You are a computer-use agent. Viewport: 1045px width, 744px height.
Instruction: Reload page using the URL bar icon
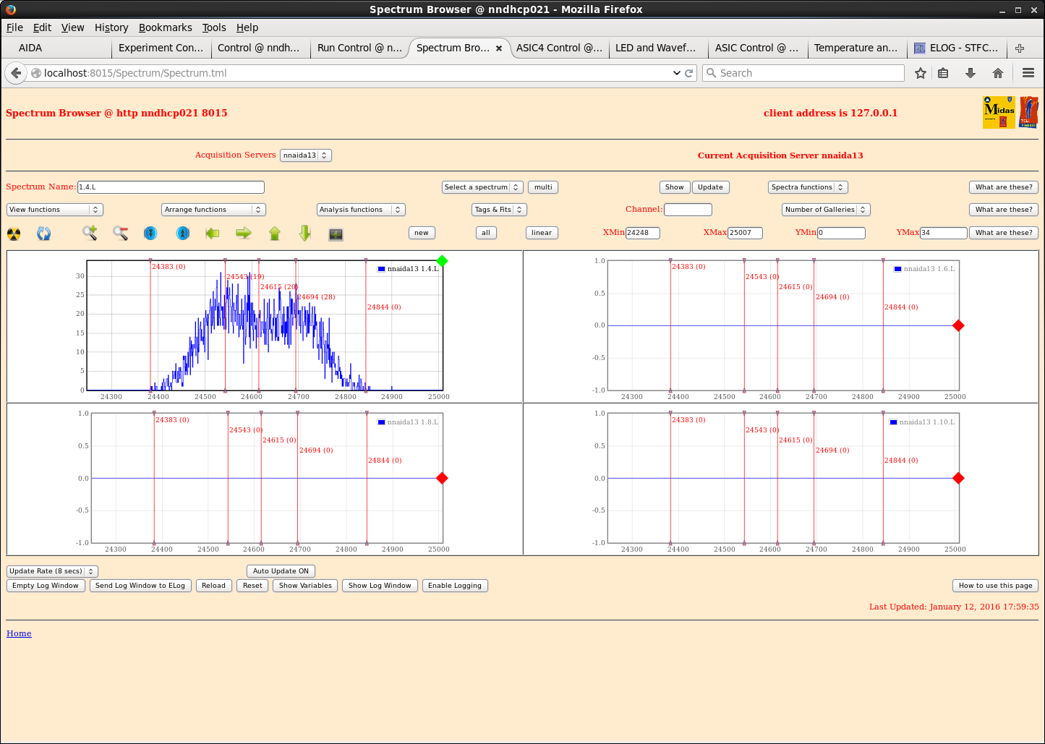pyautogui.click(x=689, y=73)
